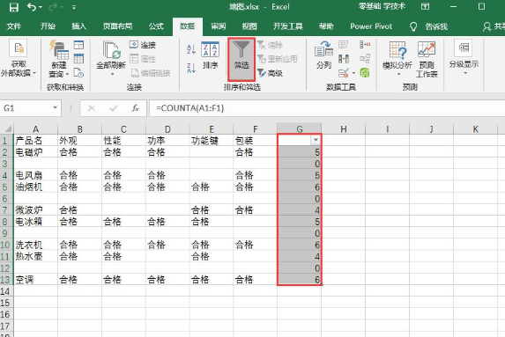Toggle the 筛选 filter button
Viewport: 505px width, 337px height.
[241, 59]
